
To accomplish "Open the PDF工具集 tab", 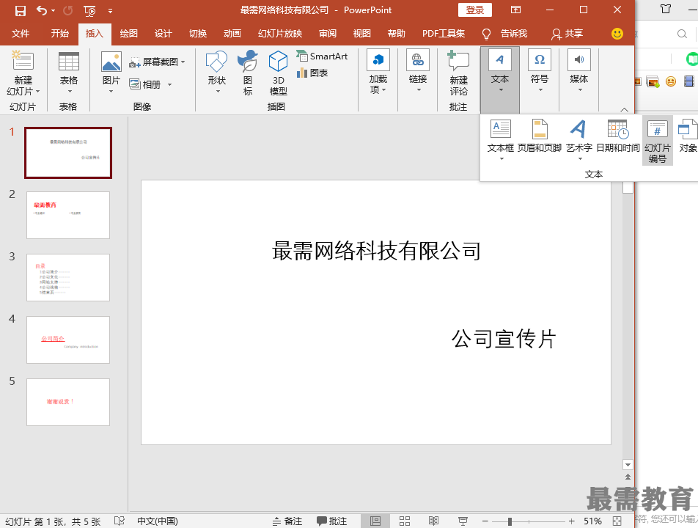I will coord(444,34).
